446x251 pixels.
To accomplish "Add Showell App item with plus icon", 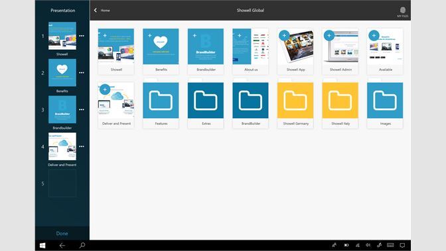I will 284,36.
